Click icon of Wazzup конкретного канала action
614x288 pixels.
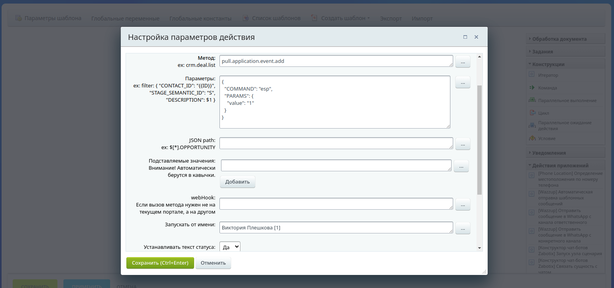click(532, 231)
